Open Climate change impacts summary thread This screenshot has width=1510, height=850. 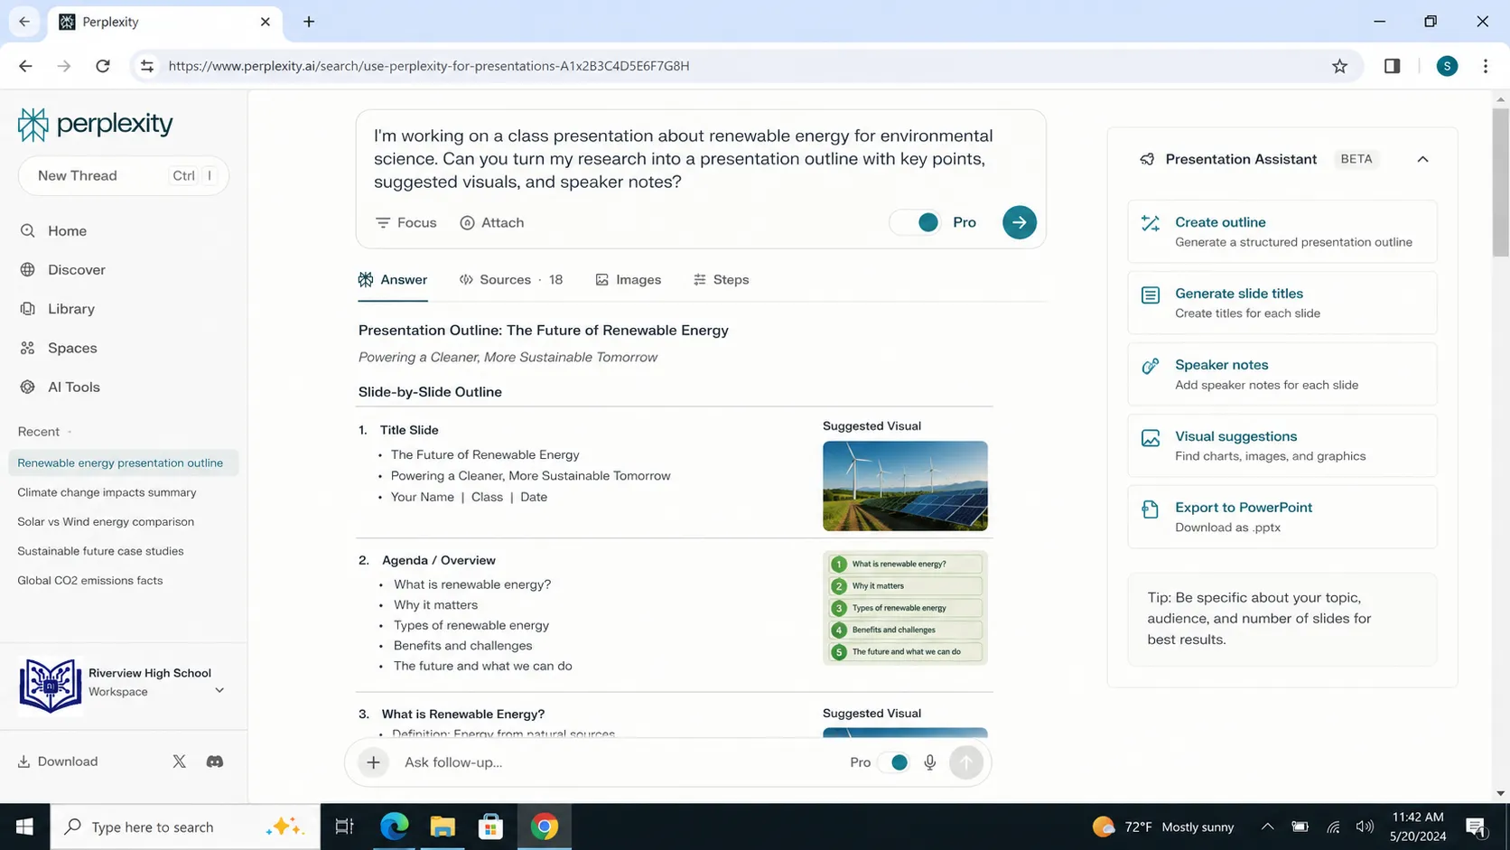(x=107, y=492)
